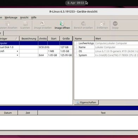138x138 pixels.
Task: Select the Laufwerkstyp property row
Action: coord(106,43)
